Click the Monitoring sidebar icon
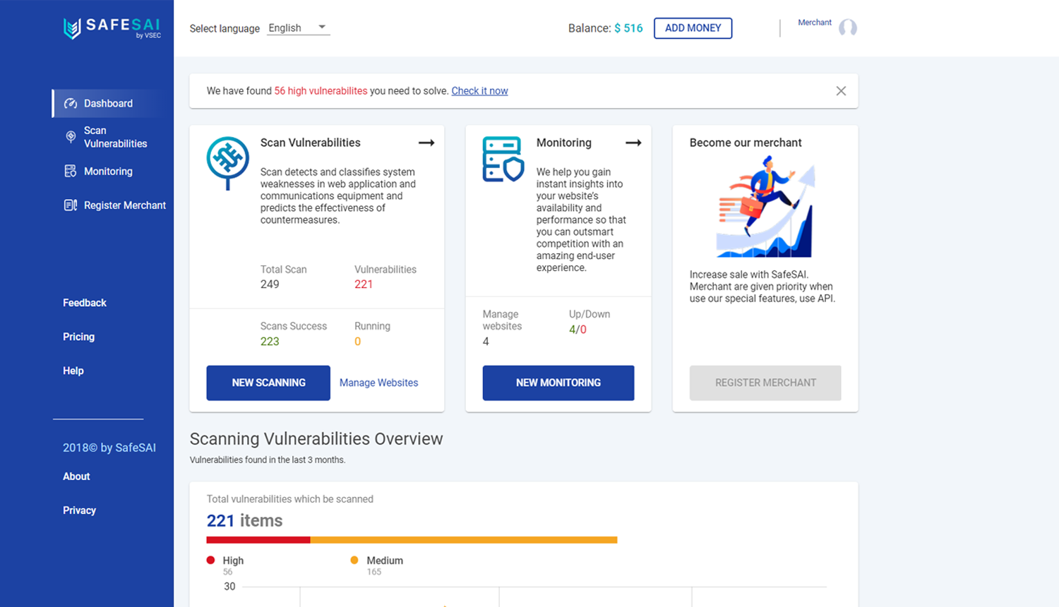Image resolution: width=1059 pixels, height=607 pixels. [x=71, y=171]
